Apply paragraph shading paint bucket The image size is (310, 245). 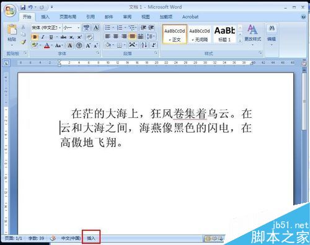108,45
